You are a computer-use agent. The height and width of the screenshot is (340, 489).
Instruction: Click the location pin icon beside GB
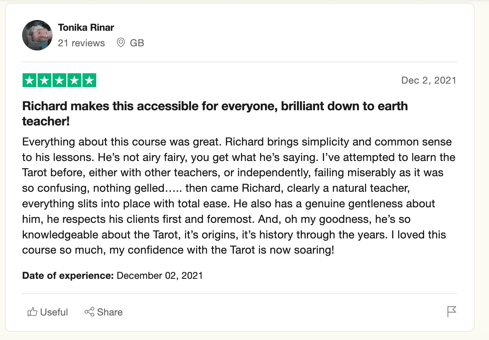121,43
